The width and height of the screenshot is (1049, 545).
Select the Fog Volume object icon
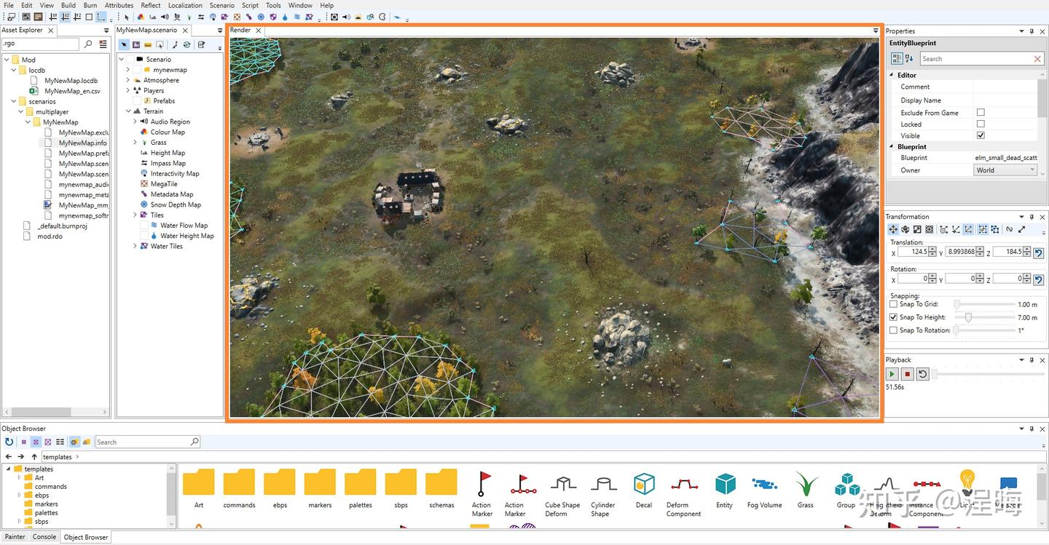(764, 485)
